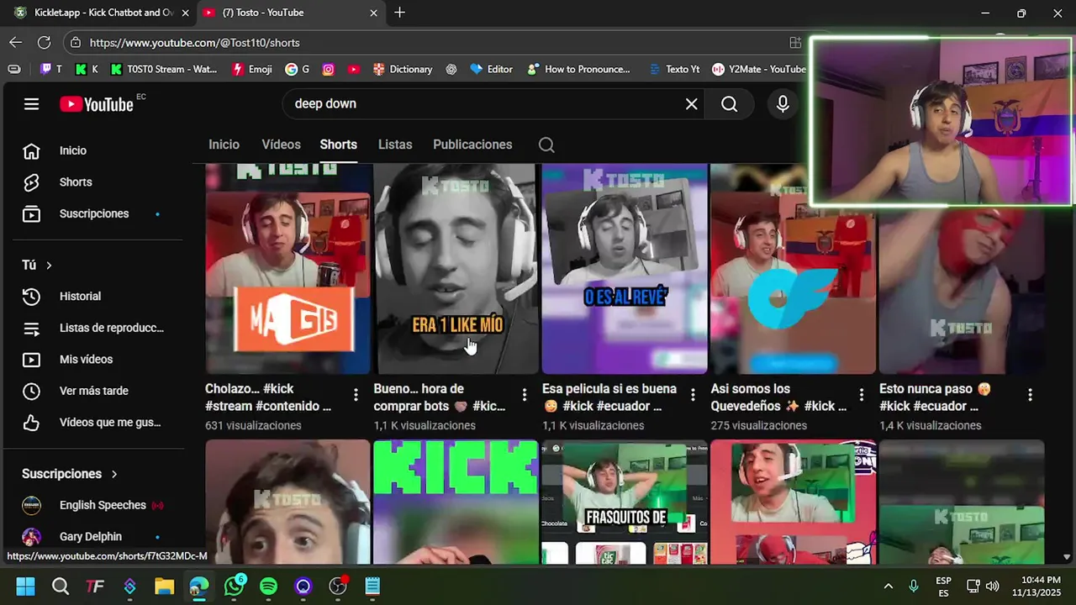Open the Dictionary bookmark
1076x605 pixels.
pos(403,69)
